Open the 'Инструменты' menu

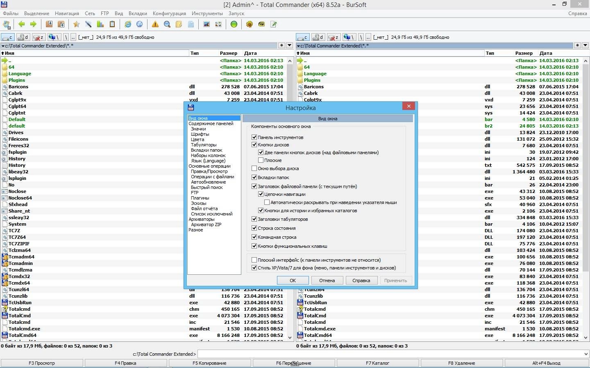tap(207, 13)
